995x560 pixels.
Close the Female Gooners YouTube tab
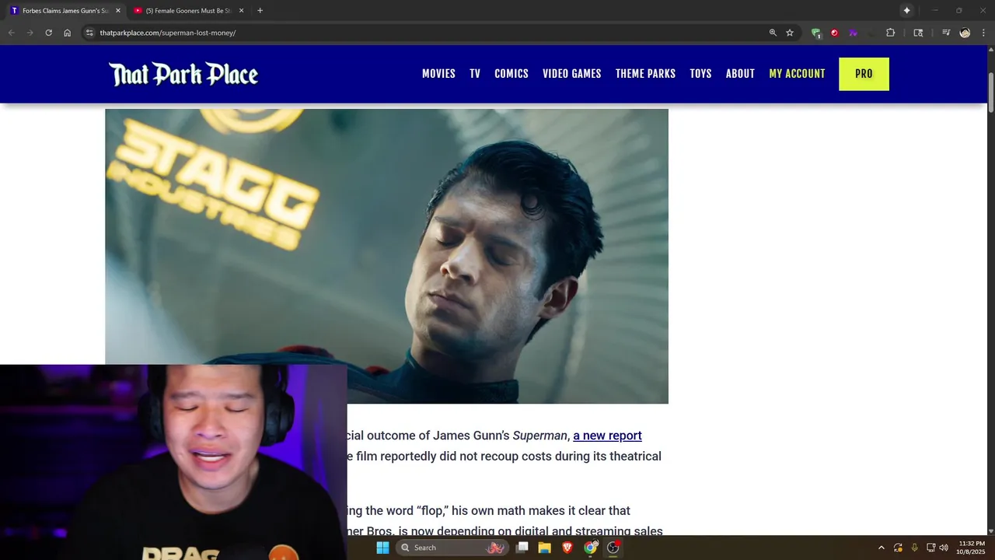pyautogui.click(x=241, y=10)
